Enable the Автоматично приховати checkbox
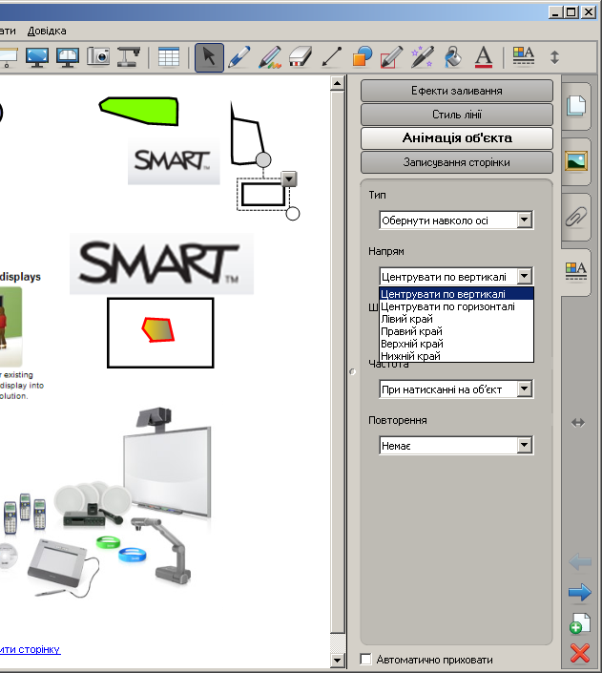602x673 pixels. (x=365, y=659)
